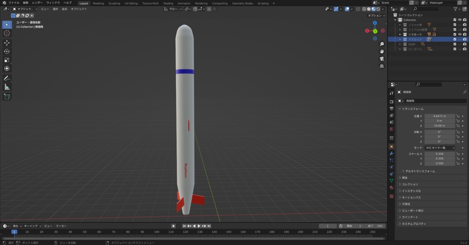Open the timeline マーカー menu

pos(61,226)
